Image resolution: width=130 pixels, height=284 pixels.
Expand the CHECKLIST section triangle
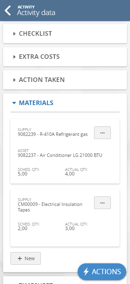click(14, 34)
